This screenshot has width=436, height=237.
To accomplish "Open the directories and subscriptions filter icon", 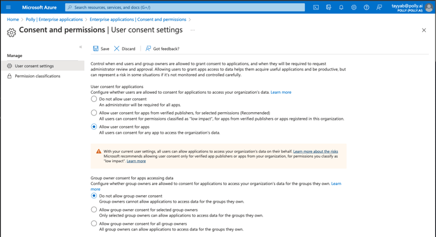I will [x=329, y=8].
